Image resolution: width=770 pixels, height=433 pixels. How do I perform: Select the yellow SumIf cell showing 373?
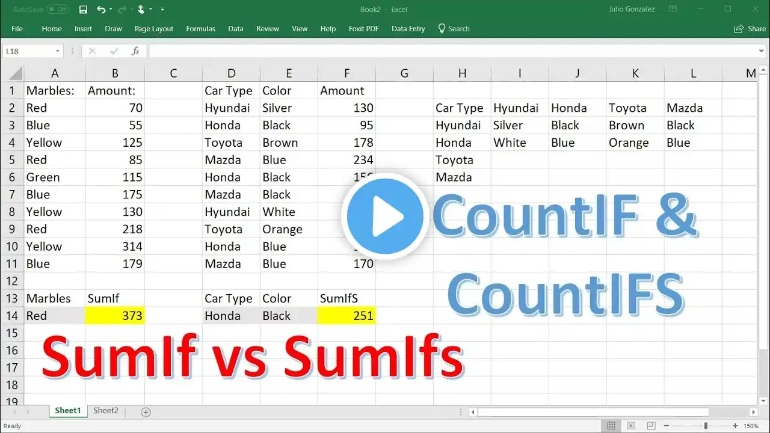pyautogui.click(x=115, y=316)
